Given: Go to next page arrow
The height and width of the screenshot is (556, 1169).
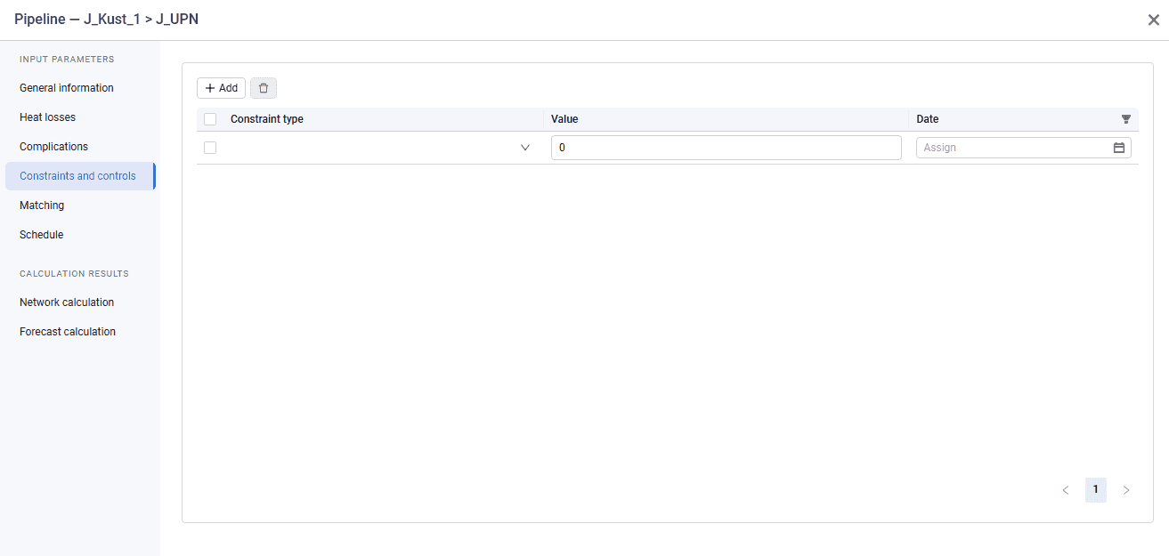Looking at the screenshot, I should [1126, 490].
